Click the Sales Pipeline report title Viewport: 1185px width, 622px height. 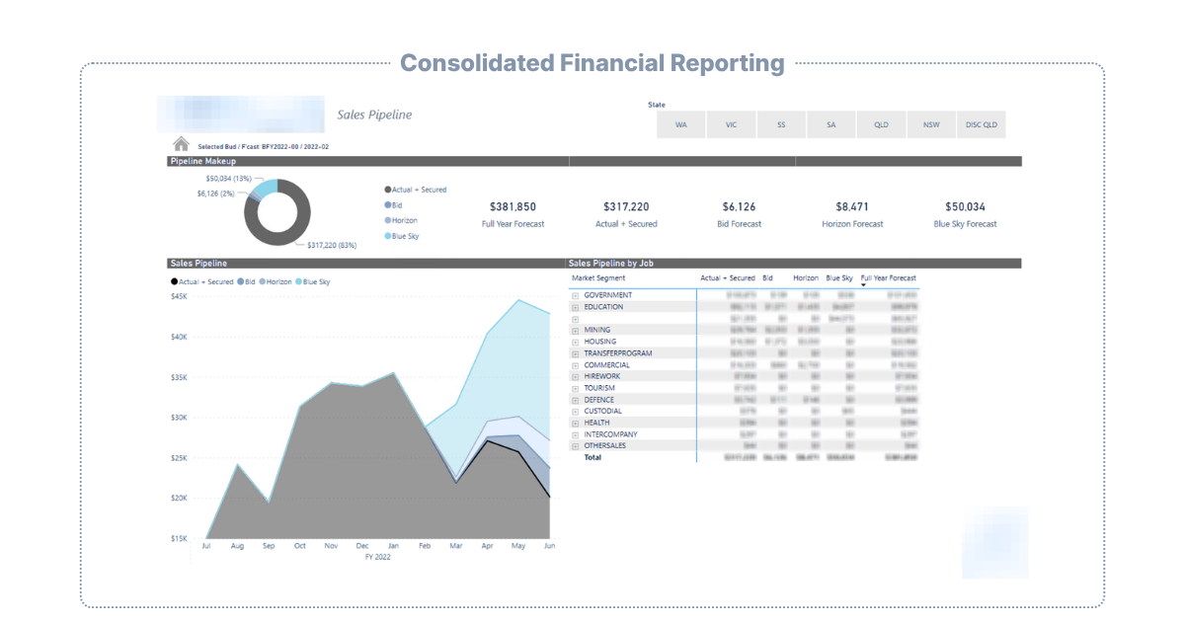click(x=375, y=115)
